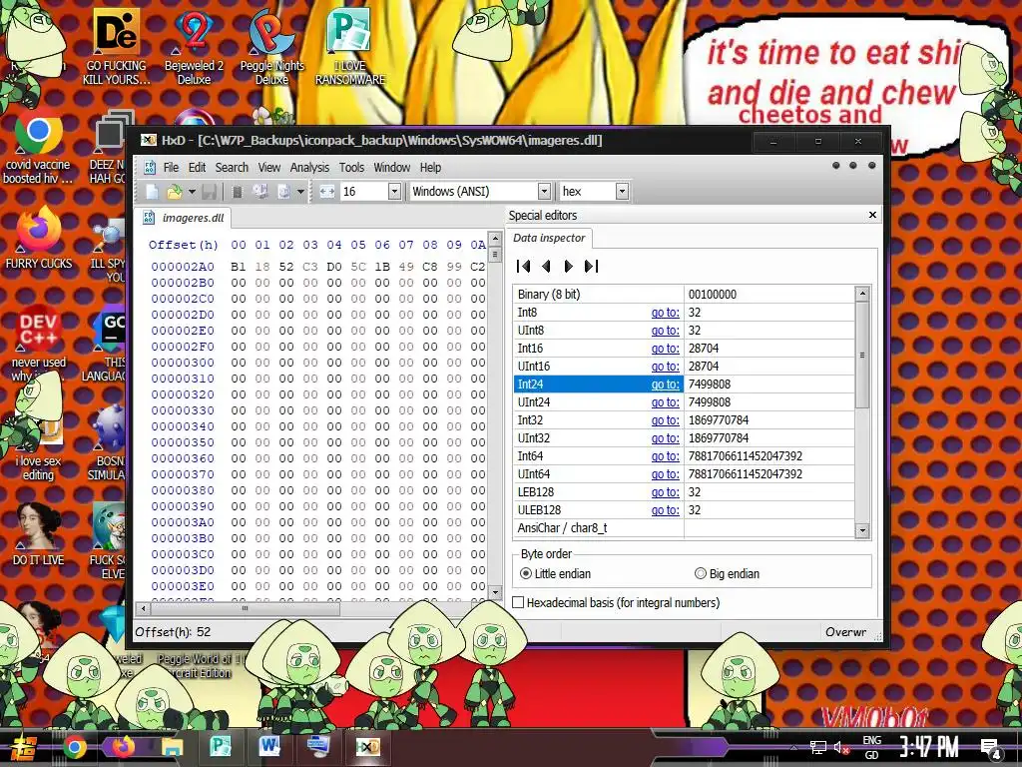
Task: Select Big endian byte order
Action: click(727, 574)
